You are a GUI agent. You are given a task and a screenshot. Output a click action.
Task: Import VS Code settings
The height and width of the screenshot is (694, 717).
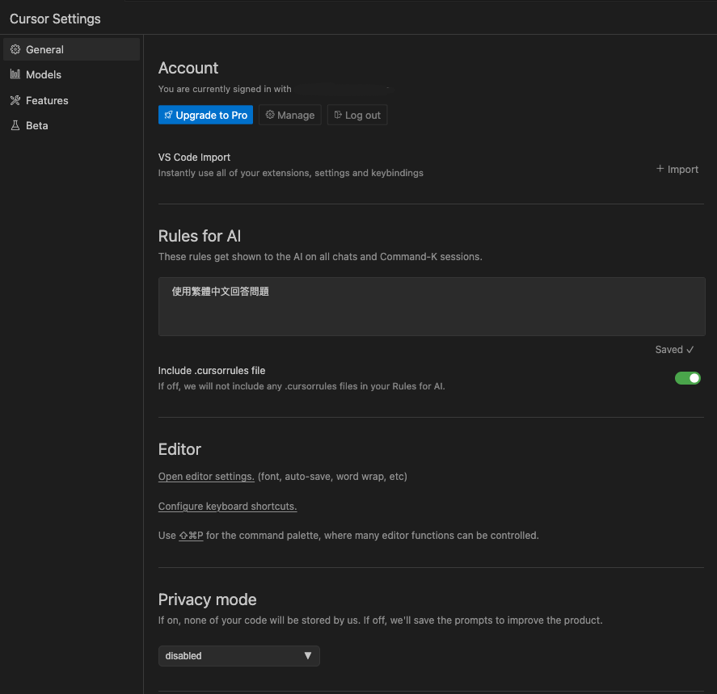tap(677, 169)
